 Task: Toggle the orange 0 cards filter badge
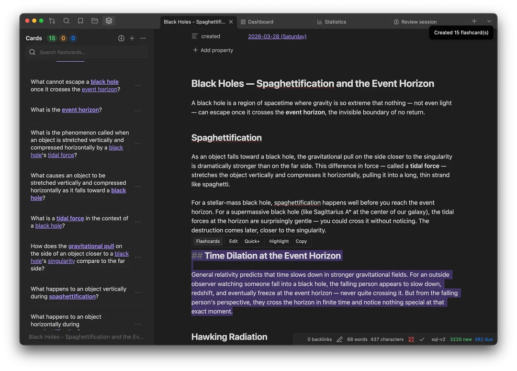pyautogui.click(x=63, y=38)
